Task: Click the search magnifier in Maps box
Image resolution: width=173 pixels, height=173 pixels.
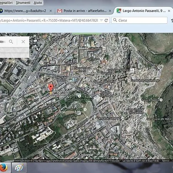Action: click(x=11, y=42)
